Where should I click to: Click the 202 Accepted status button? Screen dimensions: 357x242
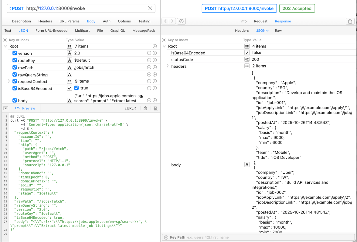click(297, 8)
